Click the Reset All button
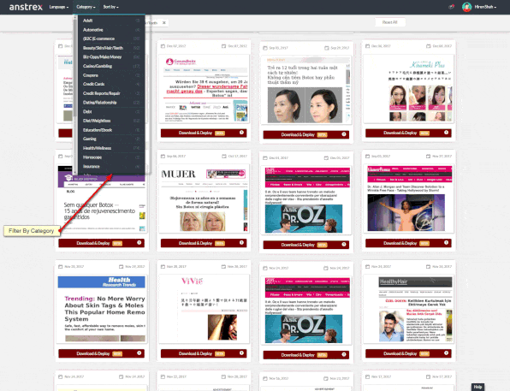 pyautogui.click(x=390, y=22)
